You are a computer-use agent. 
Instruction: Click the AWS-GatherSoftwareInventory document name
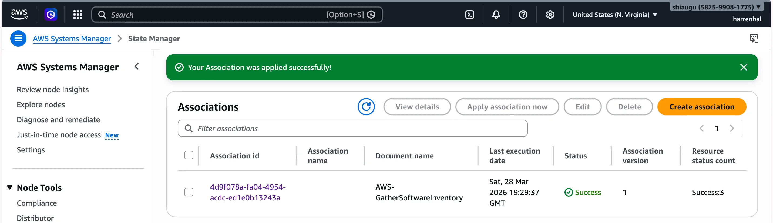point(419,192)
